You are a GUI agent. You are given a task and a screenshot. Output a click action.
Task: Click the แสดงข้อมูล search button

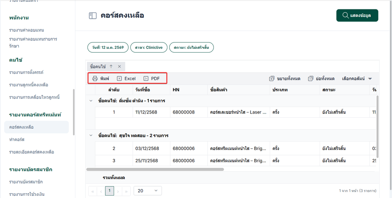[x=357, y=15]
